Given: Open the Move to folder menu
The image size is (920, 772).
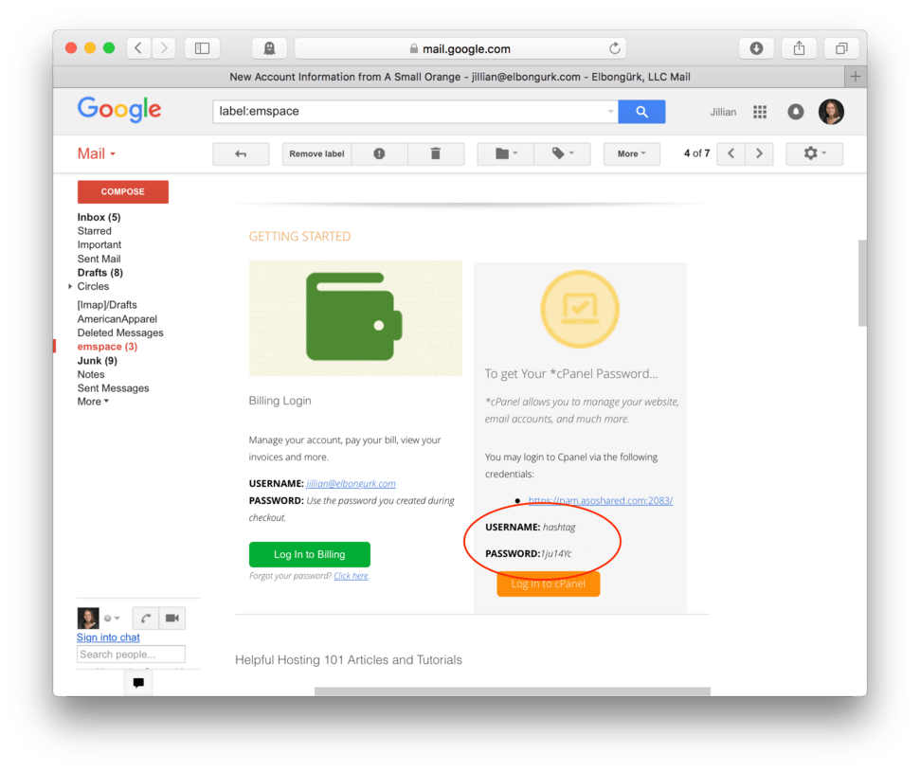Looking at the screenshot, I should tap(506, 153).
